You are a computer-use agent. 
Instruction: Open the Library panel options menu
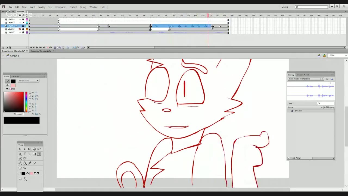[x=333, y=75]
